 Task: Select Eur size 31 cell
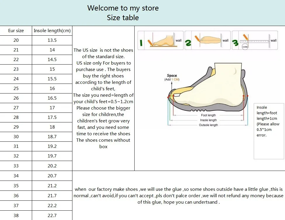[16, 146]
